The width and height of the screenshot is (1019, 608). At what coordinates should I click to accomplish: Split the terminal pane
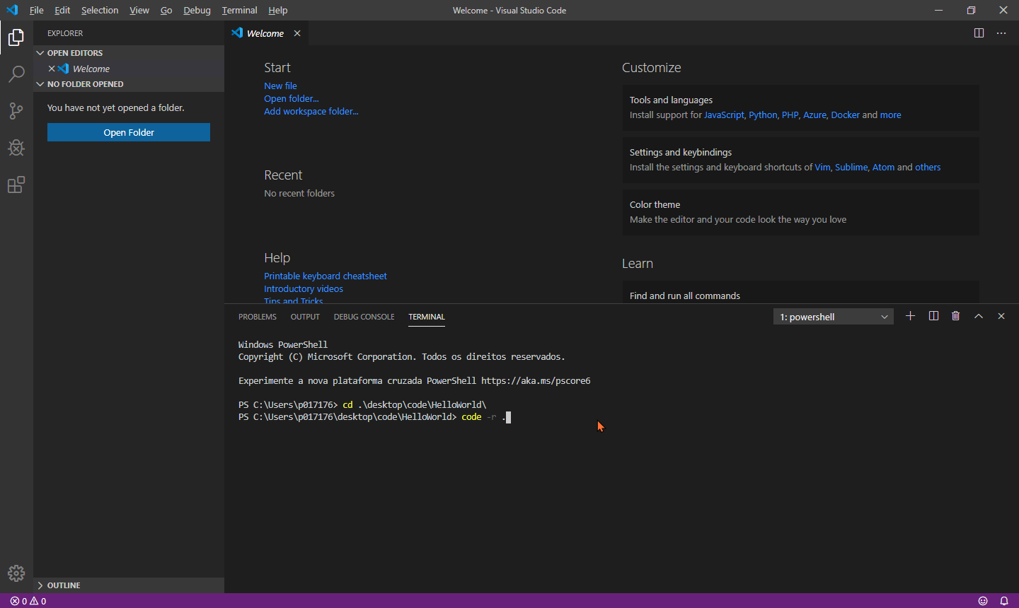click(x=933, y=316)
